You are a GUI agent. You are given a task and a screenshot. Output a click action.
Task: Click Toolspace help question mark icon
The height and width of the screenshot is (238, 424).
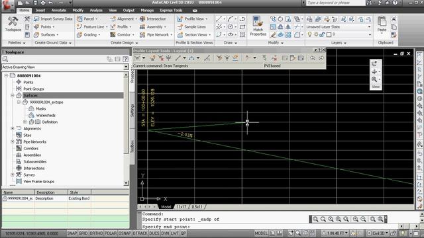125,59
